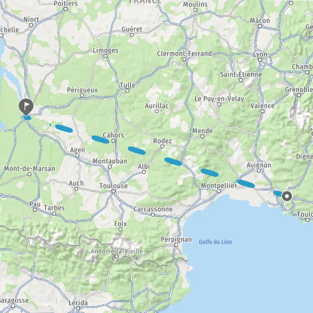Click the start flag marker near Bordeaux
This screenshot has width=313, height=313.
[x=26, y=106]
